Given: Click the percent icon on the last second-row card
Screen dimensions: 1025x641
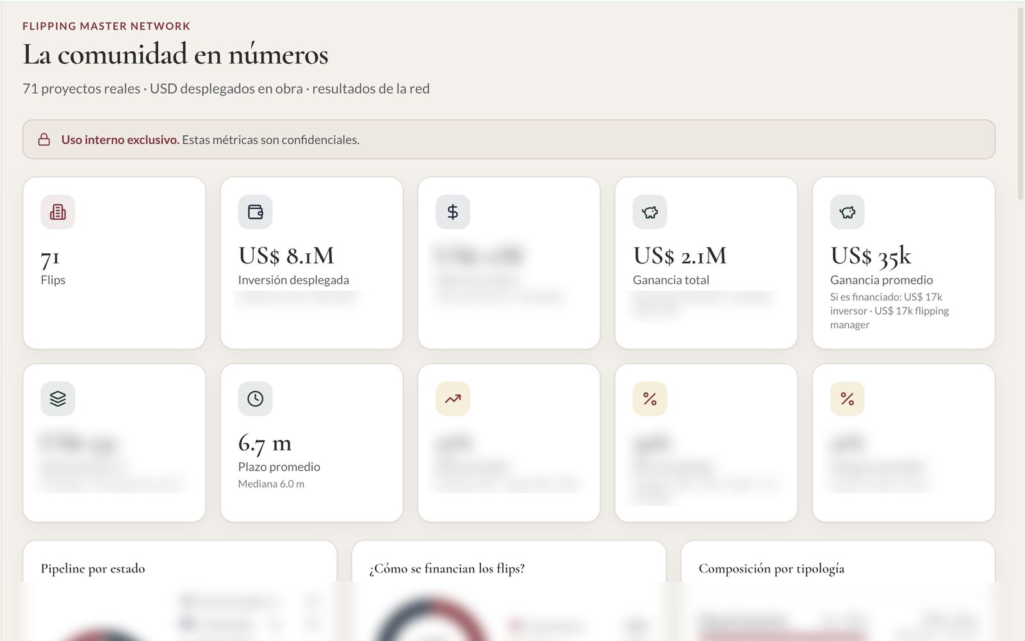Looking at the screenshot, I should [847, 399].
